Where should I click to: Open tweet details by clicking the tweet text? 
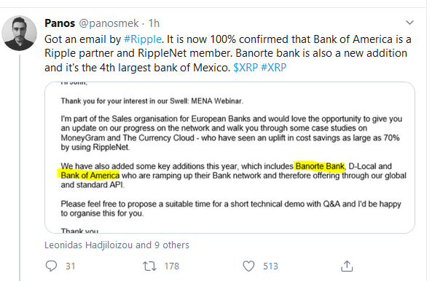(228, 53)
